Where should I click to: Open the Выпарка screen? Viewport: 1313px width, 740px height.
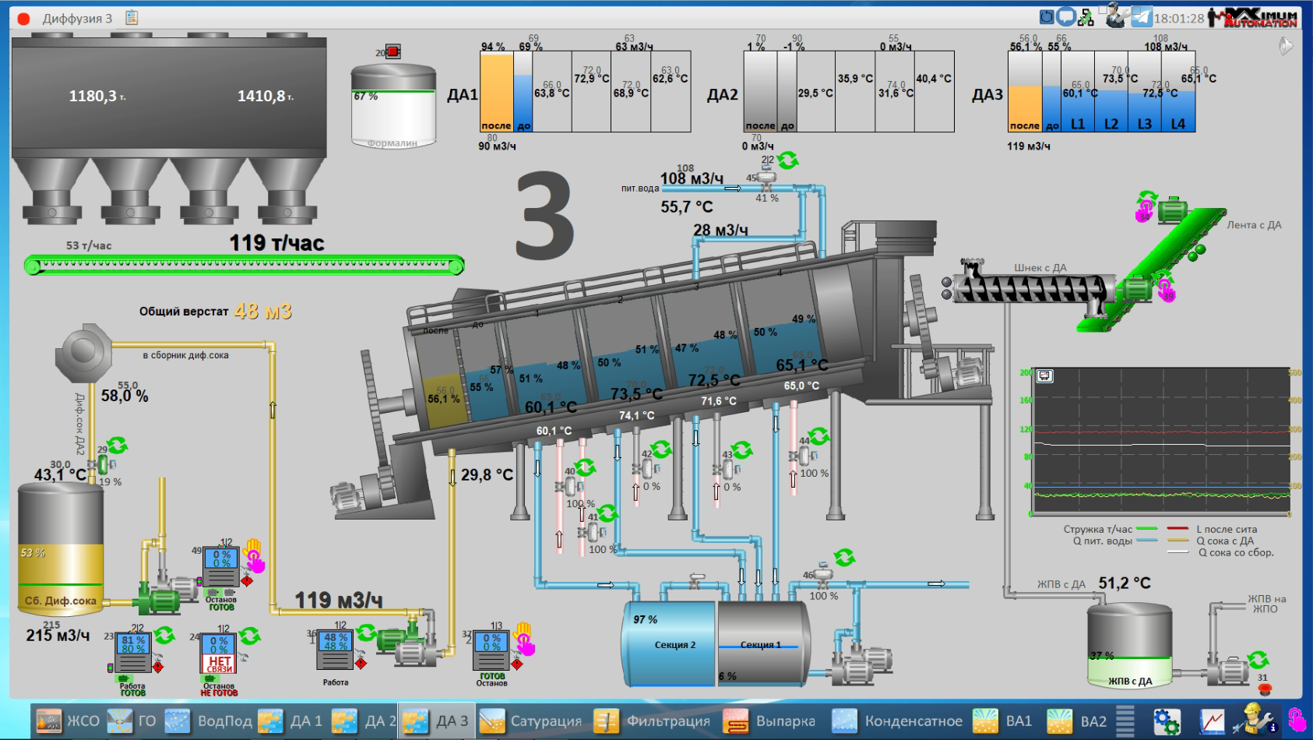(x=769, y=721)
